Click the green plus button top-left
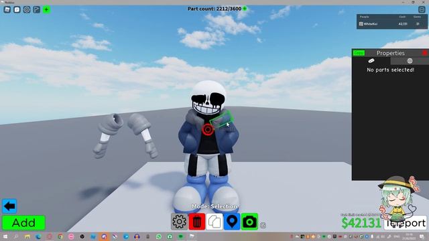 coord(46,9)
